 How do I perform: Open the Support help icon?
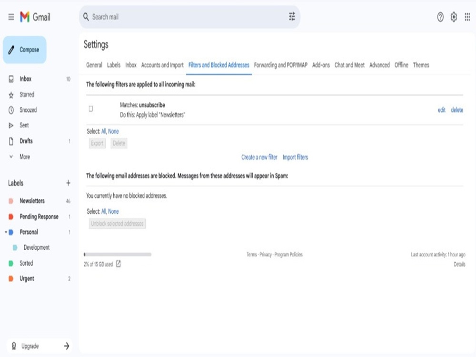coord(440,17)
